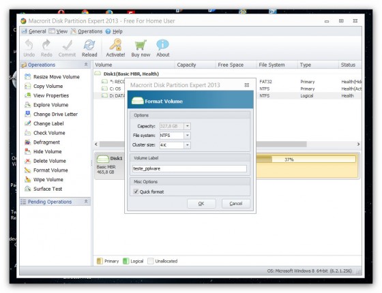Open the Activate! key icon
This screenshot has width=382, height=293.
(x=115, y=48)
